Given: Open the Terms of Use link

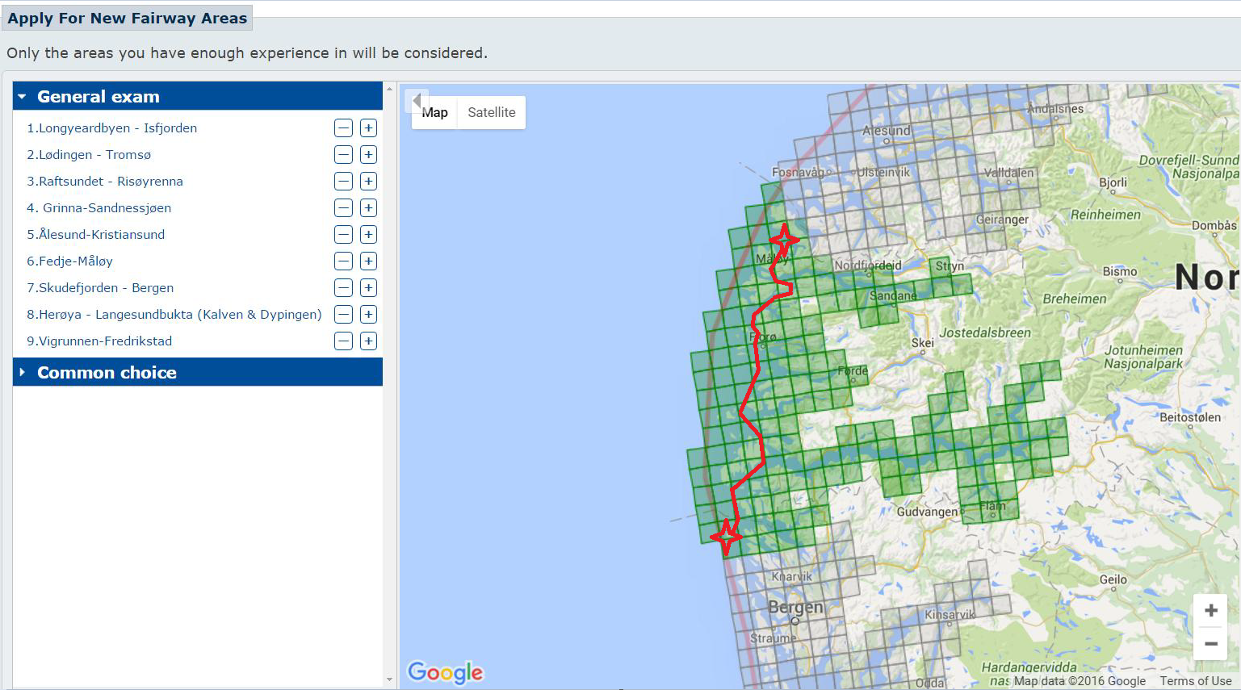Looking at the screenshot, I should point(1195,681).
